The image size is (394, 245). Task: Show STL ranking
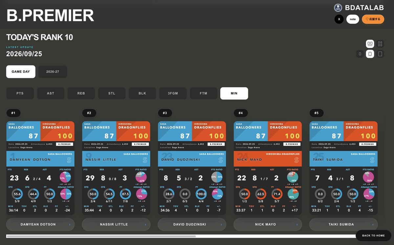[112, 93]
